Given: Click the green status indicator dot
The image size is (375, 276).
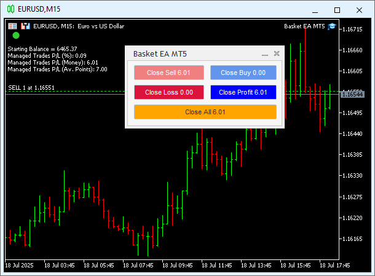Looking at the screenshot, I should point(16,36).
